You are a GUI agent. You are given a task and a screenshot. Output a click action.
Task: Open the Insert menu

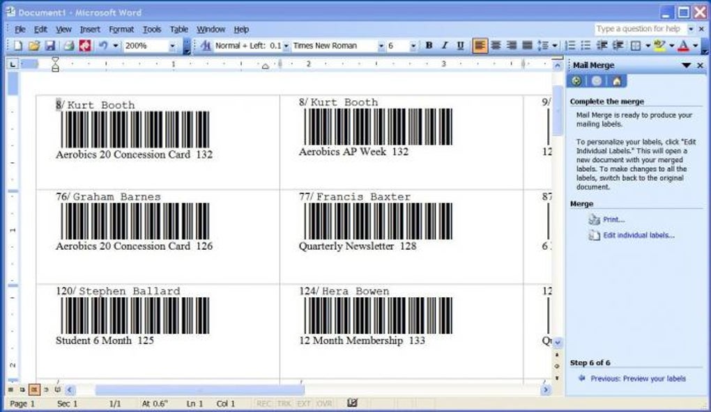pos(90,29)
